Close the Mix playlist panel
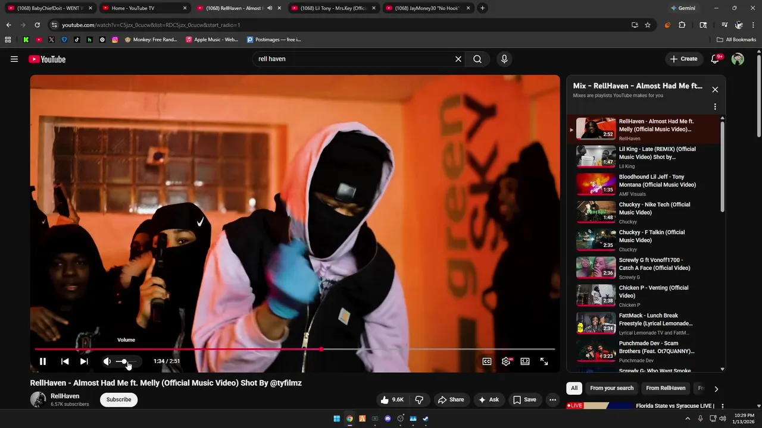This screenshot has height=428, width=762. coord(715,90)
